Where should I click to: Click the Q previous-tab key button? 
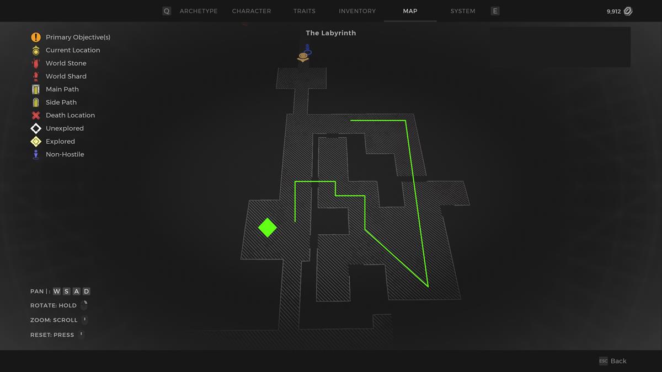coord(167,11)
